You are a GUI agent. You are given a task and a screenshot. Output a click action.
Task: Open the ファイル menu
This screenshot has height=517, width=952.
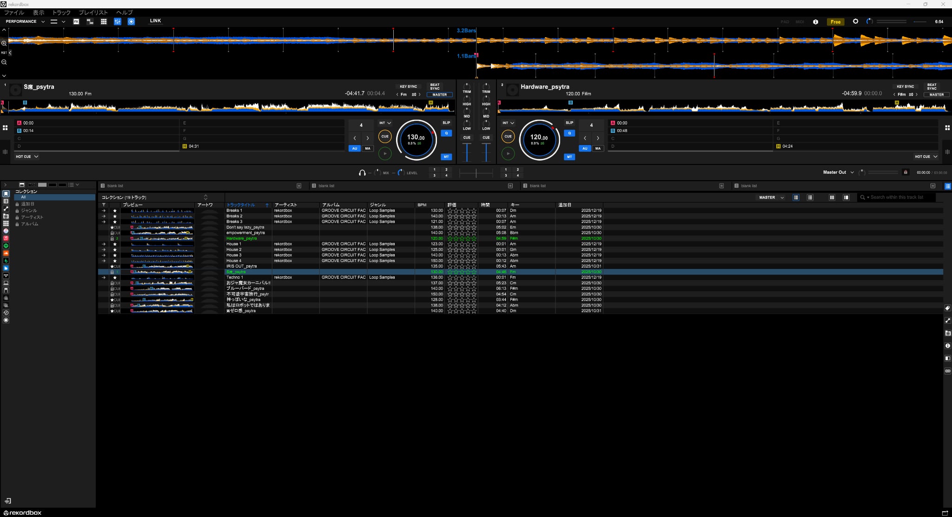[x=13, y=13]
